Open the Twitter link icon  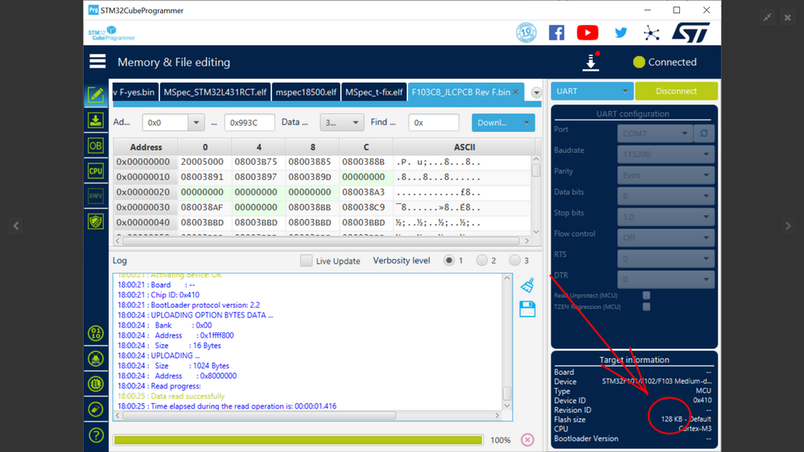(x=621, y=33)
